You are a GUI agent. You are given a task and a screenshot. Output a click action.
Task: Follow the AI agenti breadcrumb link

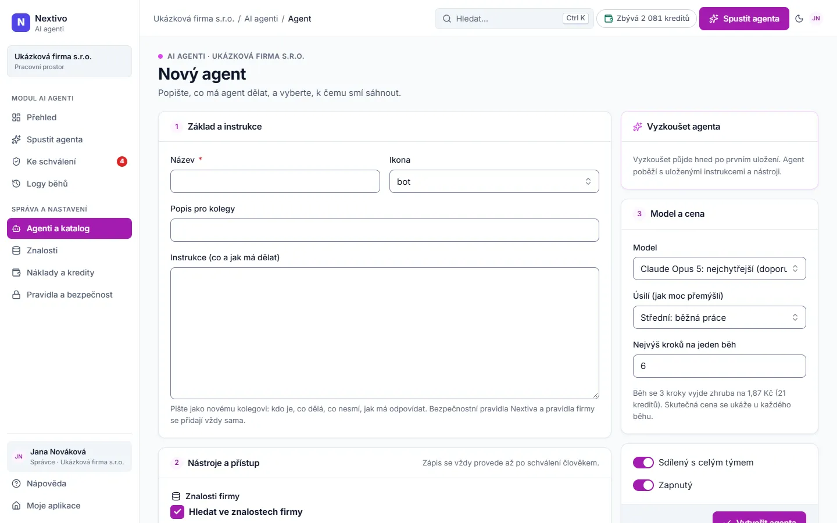pos(261,19)
